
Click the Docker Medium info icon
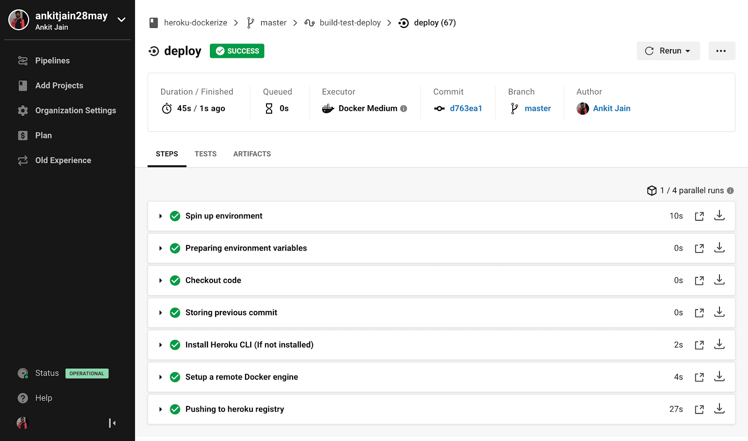[404, 108]
